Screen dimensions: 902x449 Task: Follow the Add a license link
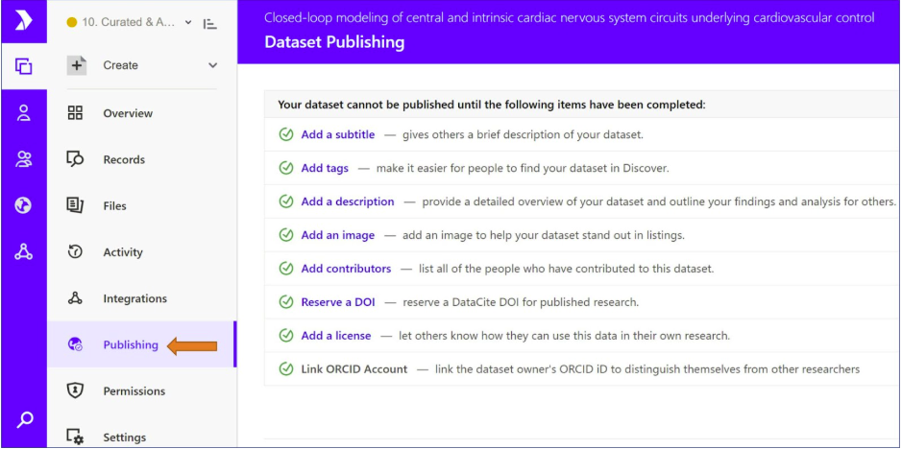click(x=336, y=335)
